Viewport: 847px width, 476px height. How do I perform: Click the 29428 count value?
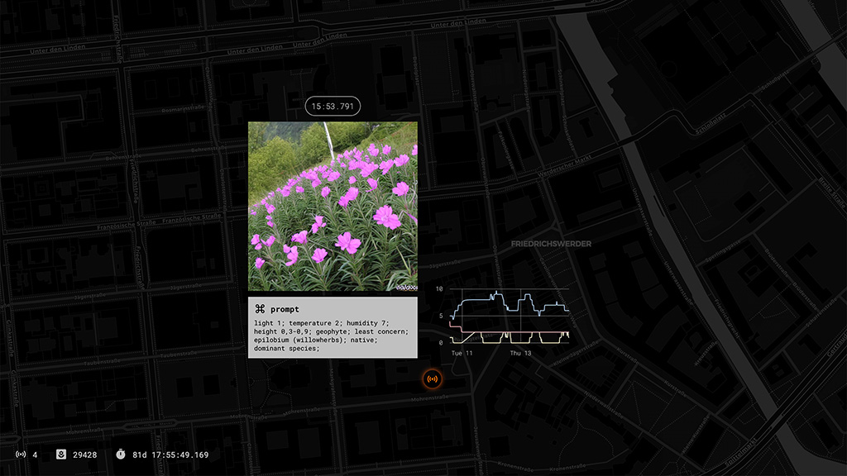coord(85,455)
